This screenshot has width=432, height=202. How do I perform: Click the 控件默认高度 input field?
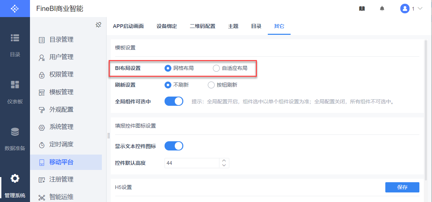coord(192,163)
